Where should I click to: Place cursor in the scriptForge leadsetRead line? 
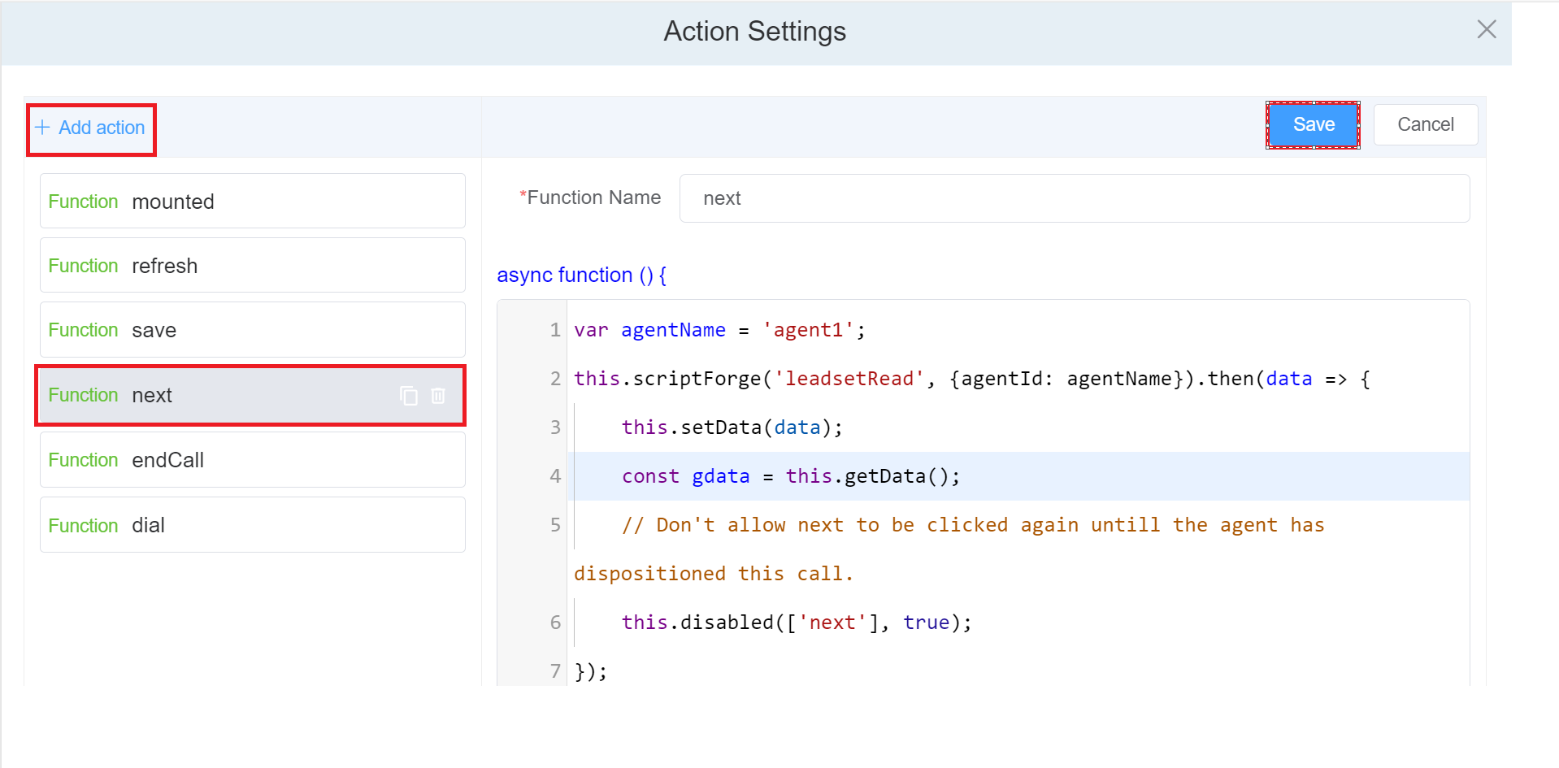tap(971, 380)
